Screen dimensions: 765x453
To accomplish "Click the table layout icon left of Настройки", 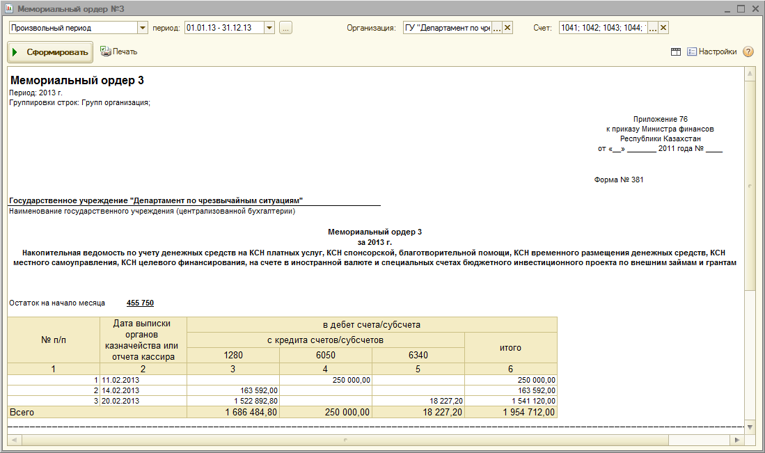I will tap(675, 51).
